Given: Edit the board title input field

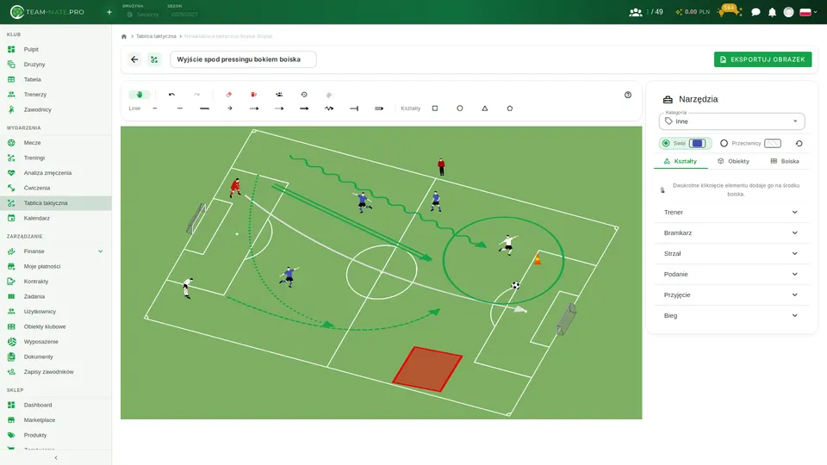Looking at the screenshot, I should point(243,59).
